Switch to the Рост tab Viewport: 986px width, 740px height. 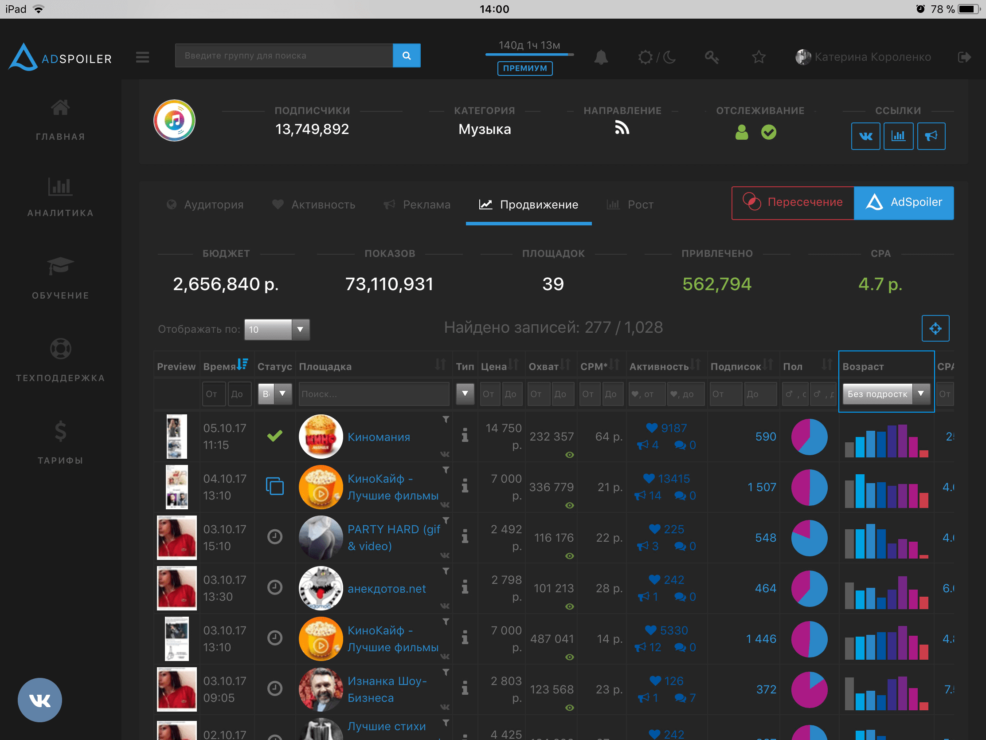pos(630,205)
